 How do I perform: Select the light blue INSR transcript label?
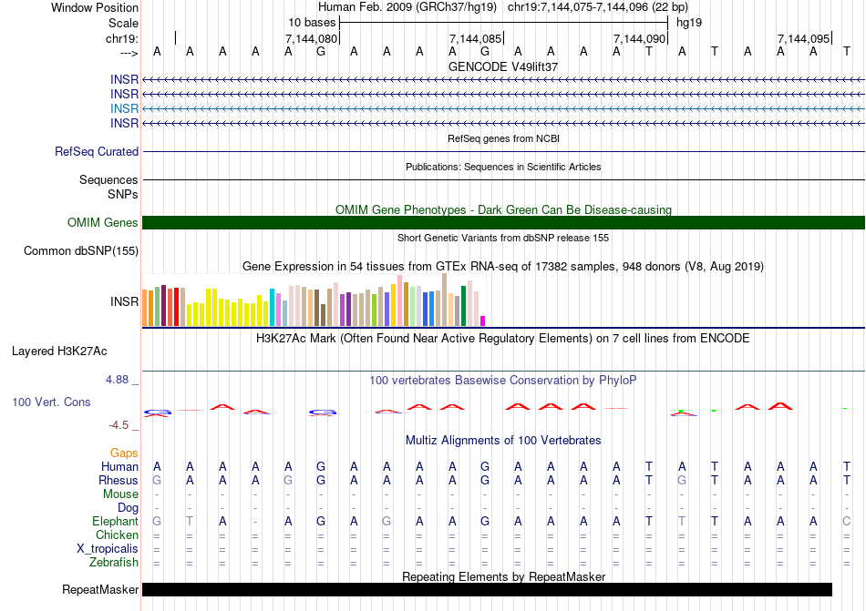[124, 108]
